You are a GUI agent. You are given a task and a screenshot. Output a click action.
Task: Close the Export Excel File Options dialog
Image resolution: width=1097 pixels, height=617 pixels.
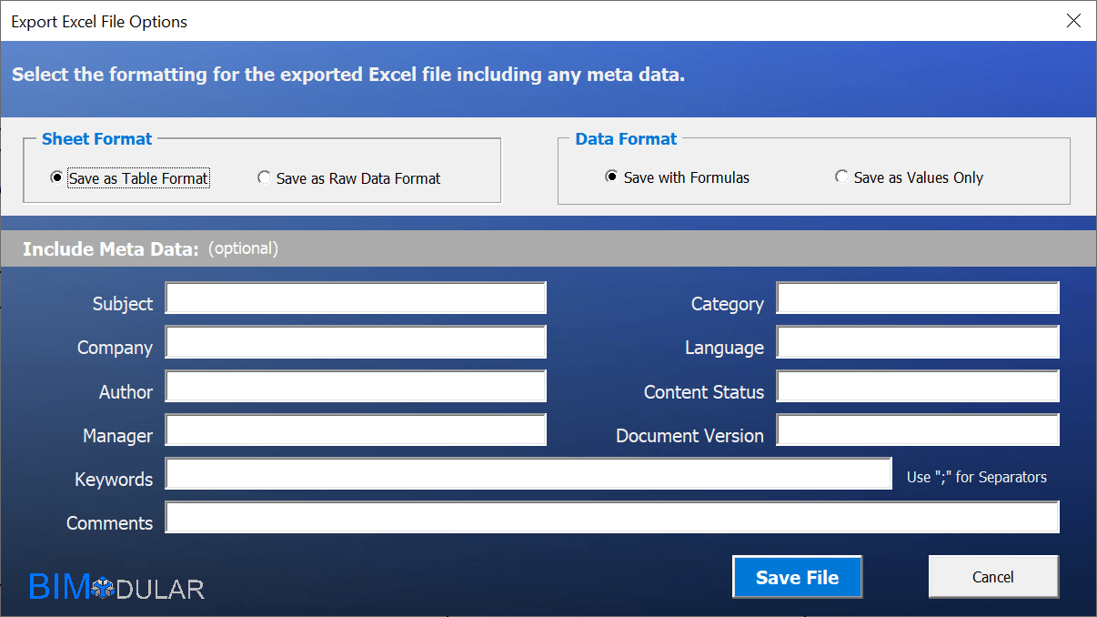click(x=1073, y=21)
